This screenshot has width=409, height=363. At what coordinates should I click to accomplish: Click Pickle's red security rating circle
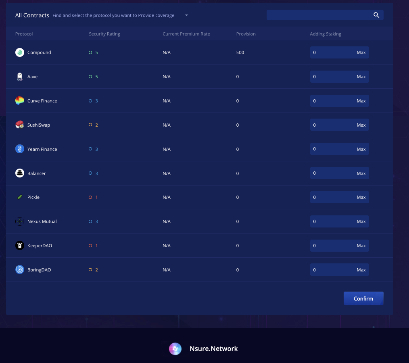[x=90, y=197]
